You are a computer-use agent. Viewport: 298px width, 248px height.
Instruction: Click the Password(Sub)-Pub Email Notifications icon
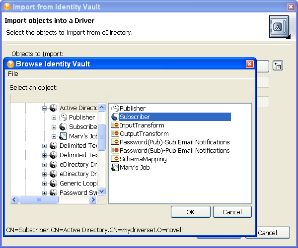tap(115, 150)
